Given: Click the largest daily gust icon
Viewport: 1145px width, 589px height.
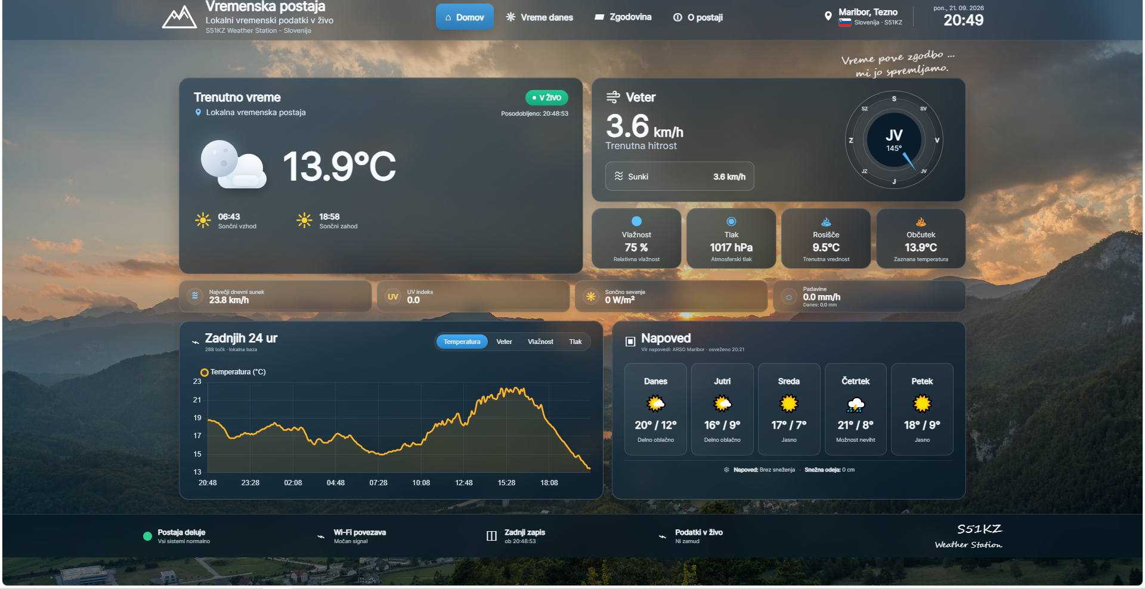Looking at the screenshot, I should [x=195, y=296].
